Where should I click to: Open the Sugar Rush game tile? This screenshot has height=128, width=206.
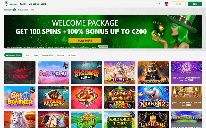53,72
